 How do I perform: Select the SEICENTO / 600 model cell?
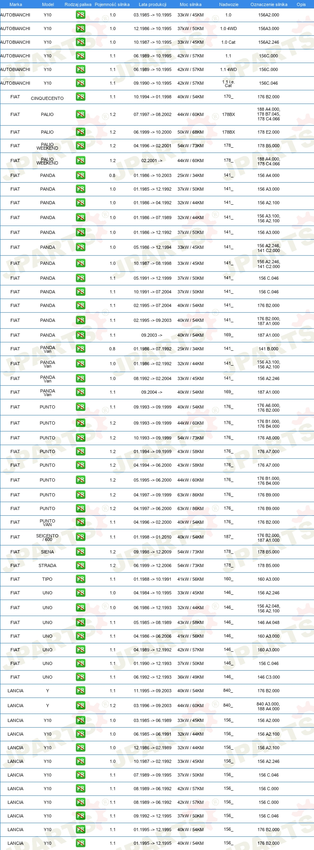[x=47, y=537]
